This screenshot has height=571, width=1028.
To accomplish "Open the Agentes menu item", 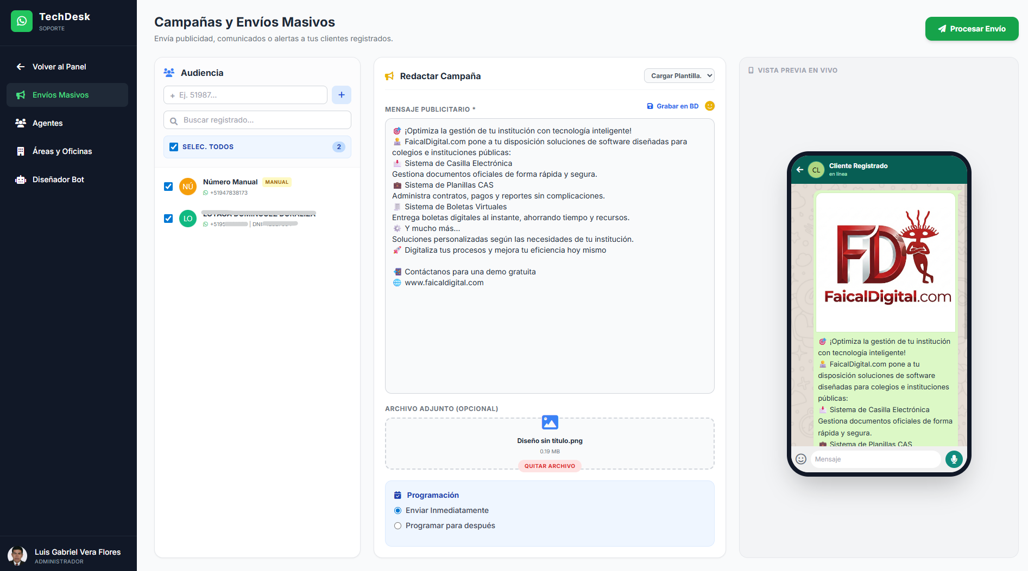I will [x=47, y=123].
